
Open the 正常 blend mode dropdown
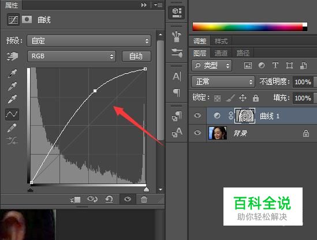(223, 82)
